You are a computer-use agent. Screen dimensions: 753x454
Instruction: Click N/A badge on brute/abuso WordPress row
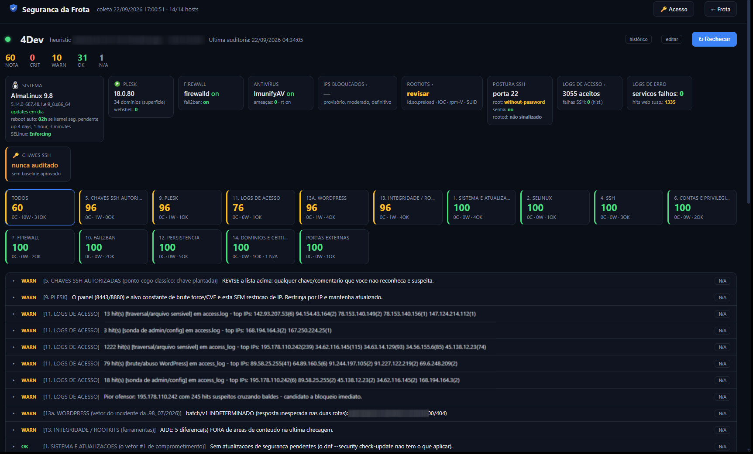(722, 364)
